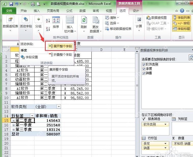Click the Save icon in quick access toolbar

[x=11, y=4]
